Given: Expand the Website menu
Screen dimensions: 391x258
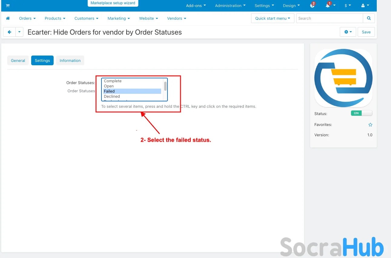Looking at the screenshot, I should point(148,18).
